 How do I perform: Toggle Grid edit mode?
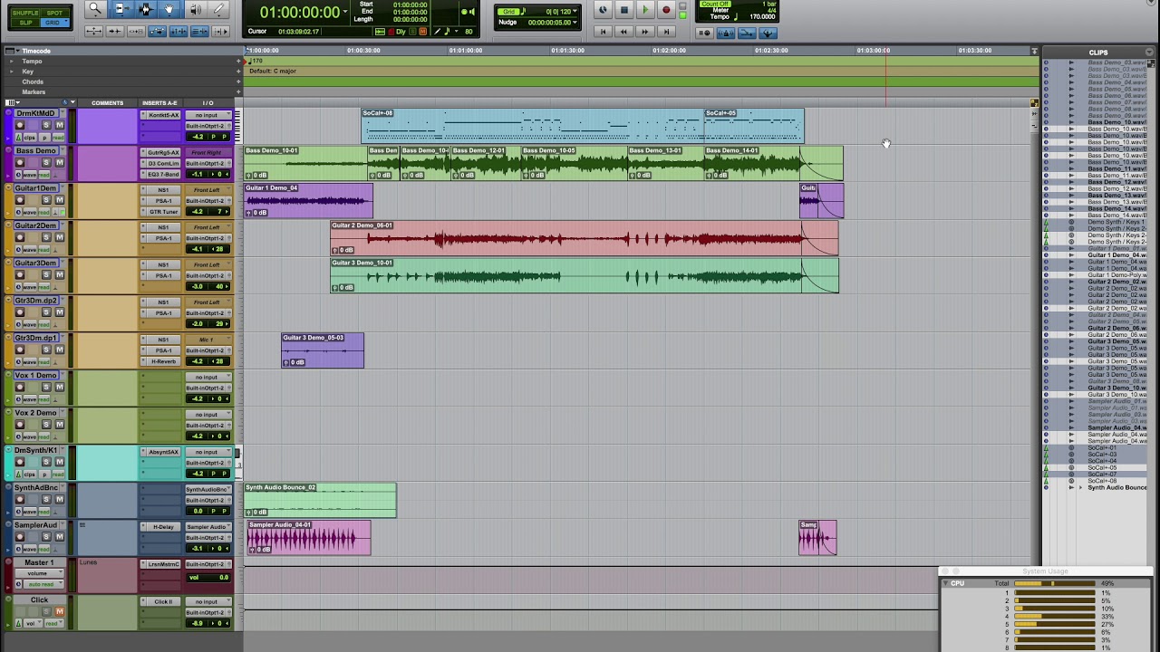pyautogui.click(x=53, y=23)
